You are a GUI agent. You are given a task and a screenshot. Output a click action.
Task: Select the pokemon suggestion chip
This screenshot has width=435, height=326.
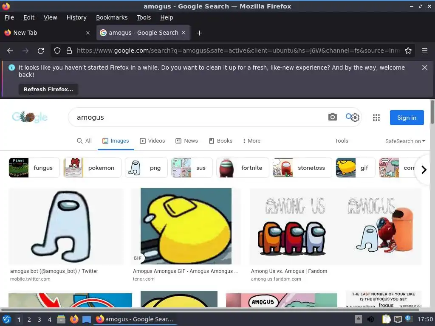92,168
